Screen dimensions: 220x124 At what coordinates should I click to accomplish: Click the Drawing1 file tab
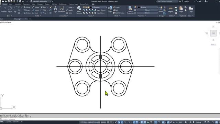(x=18, y=19)
